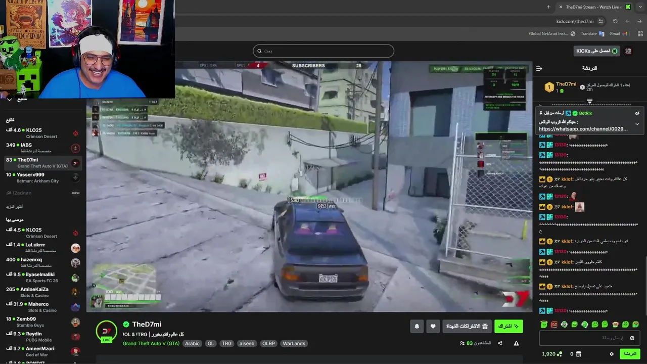Expand the leaderboard drop-down handle
The width and height of the screenshot is (647, 364).
[x=589, y=102]
